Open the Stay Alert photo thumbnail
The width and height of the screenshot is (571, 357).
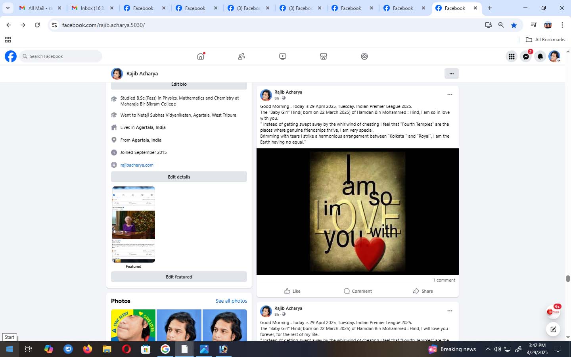point(133,325)
